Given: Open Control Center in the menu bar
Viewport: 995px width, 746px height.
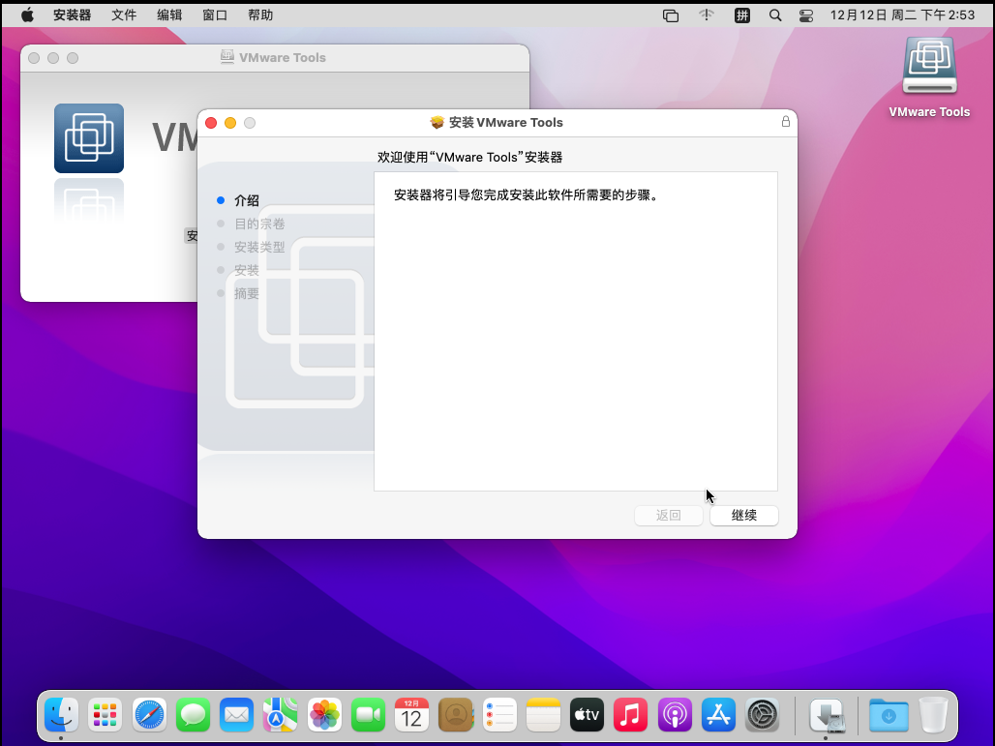Looking at the screenshot, I should (806, 15).
